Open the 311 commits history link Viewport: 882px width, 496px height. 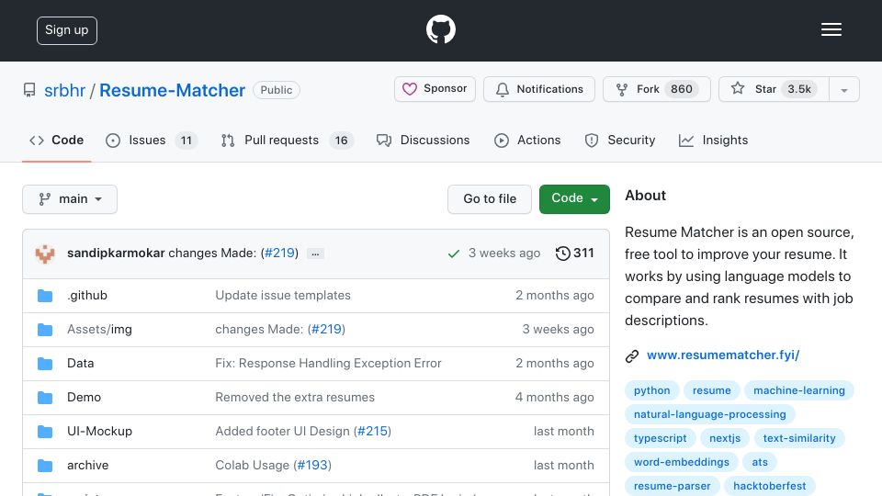click(x=574, y=254)
